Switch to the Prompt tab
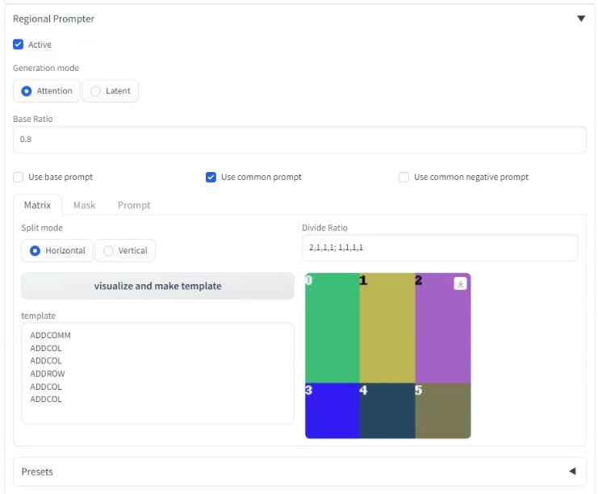 134,205
